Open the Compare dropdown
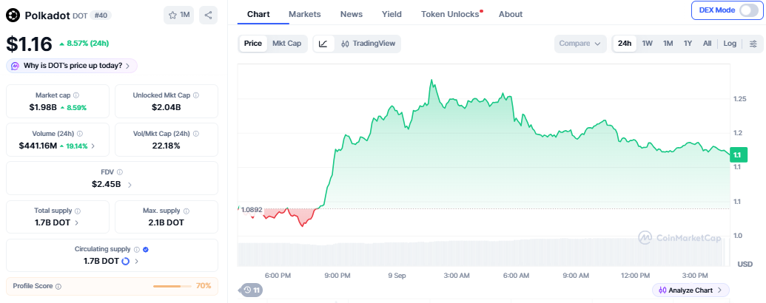 [580, 44]
